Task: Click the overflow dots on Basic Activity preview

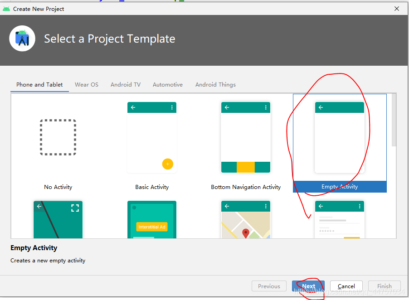Action: [x=171, y=107]
